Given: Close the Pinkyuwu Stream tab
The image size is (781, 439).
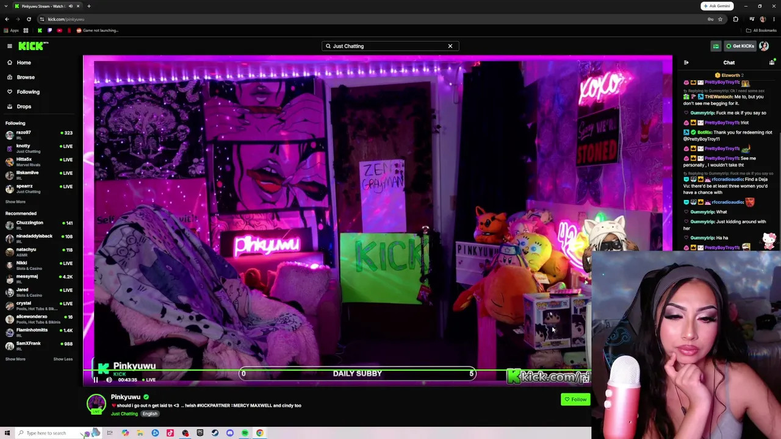Looking at the screenshot, I should (78, 6).
